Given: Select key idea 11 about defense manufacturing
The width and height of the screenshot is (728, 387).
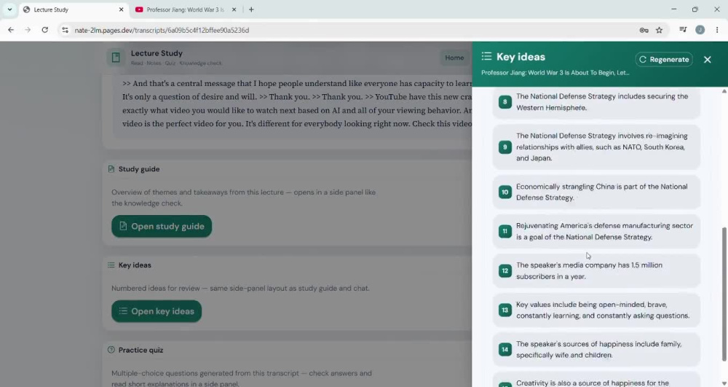Looking at the screenshot, I should tap(596, 231).
